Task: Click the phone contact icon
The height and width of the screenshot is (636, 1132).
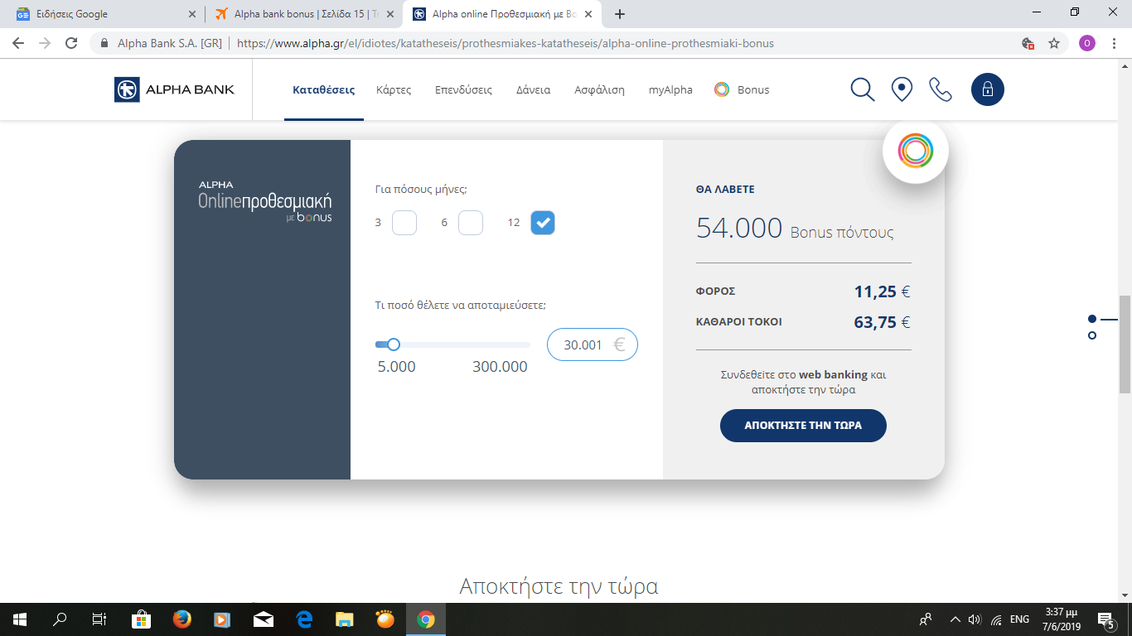Action: pyautogui.click(x=941, y=89)
